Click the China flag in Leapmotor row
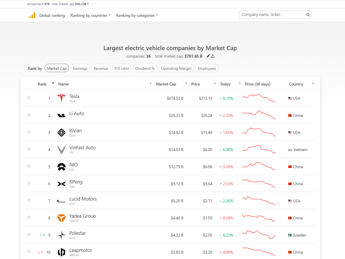Image resolution: width=345 pixels, height=259 pixels. [x=290, y=252]
